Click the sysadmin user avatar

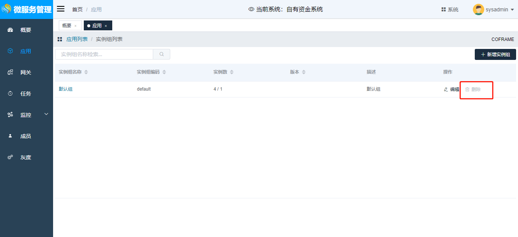coord(478,9)
